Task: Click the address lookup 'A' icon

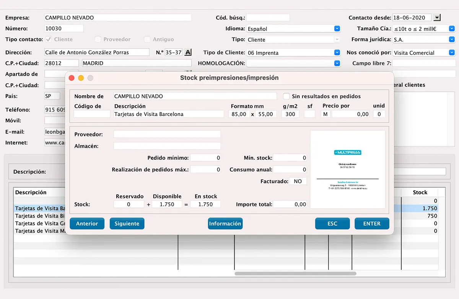Action: click(x=188, y=52)
